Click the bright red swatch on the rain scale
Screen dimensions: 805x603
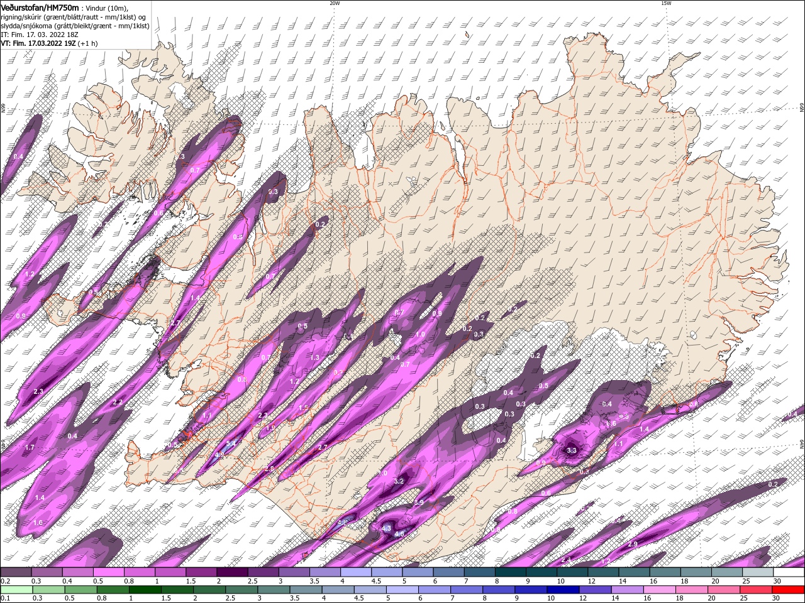pos(788,590)
